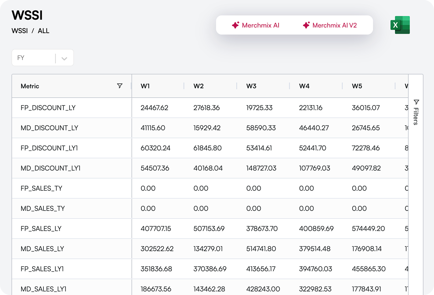Sort by the Metric column header

pyautogui.click(x=30, y=86)
